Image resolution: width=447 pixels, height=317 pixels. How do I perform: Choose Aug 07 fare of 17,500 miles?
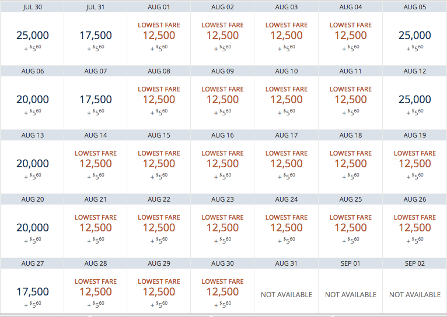click(96, 103)
